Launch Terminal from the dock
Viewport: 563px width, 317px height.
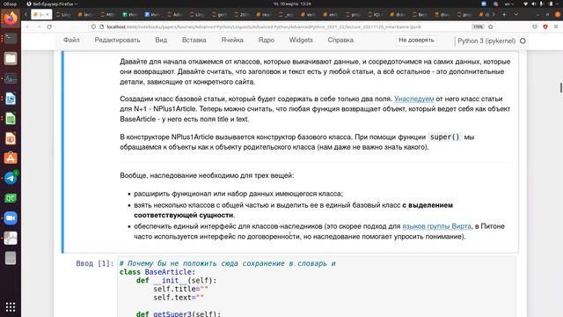11,38
